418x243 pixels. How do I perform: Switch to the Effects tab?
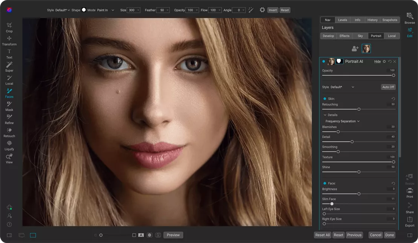(344, 36)
